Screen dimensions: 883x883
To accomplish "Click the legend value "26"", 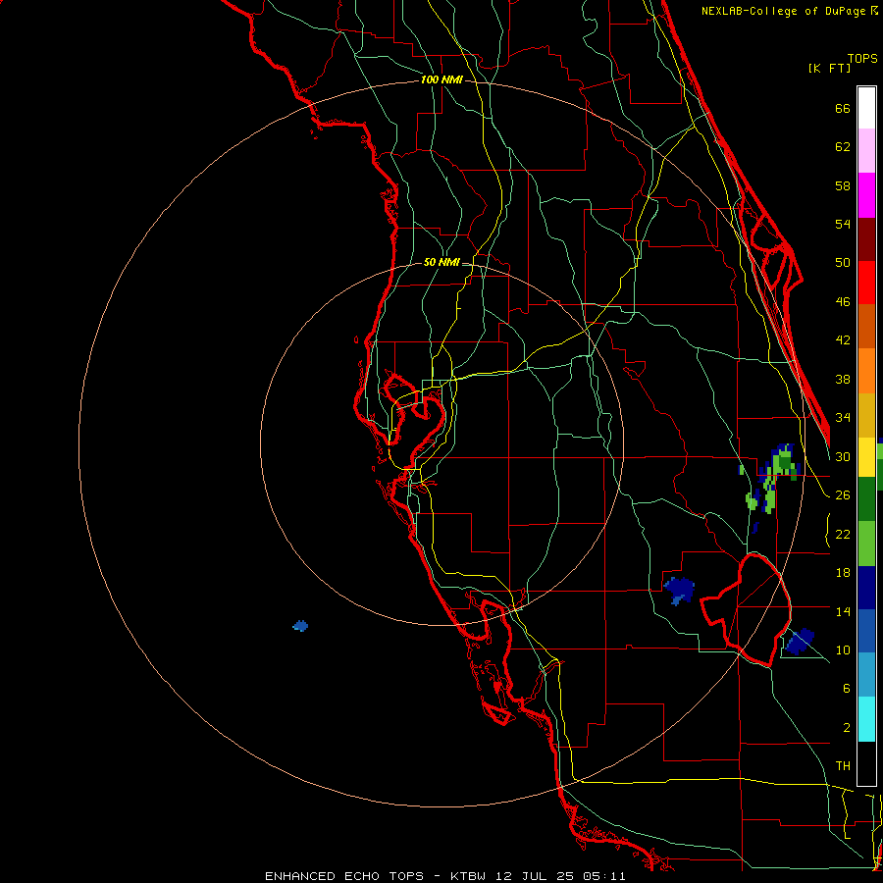I will (x=843, y=495).
